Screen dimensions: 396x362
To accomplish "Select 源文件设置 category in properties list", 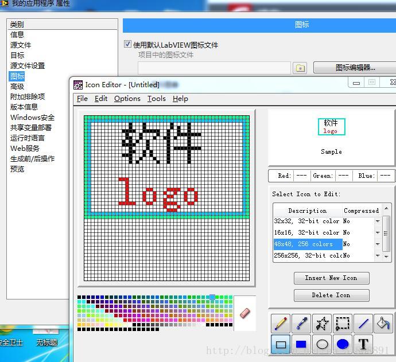I will point(28,65).
